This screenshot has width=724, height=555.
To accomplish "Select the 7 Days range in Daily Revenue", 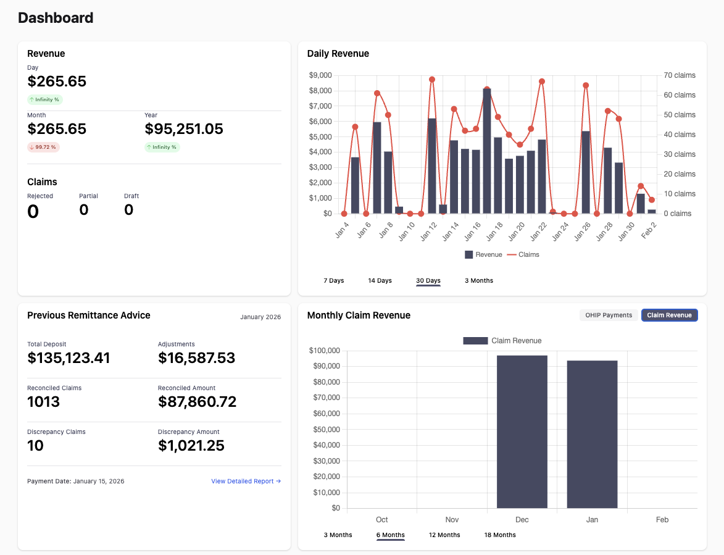I will click(x=333, y=280).
